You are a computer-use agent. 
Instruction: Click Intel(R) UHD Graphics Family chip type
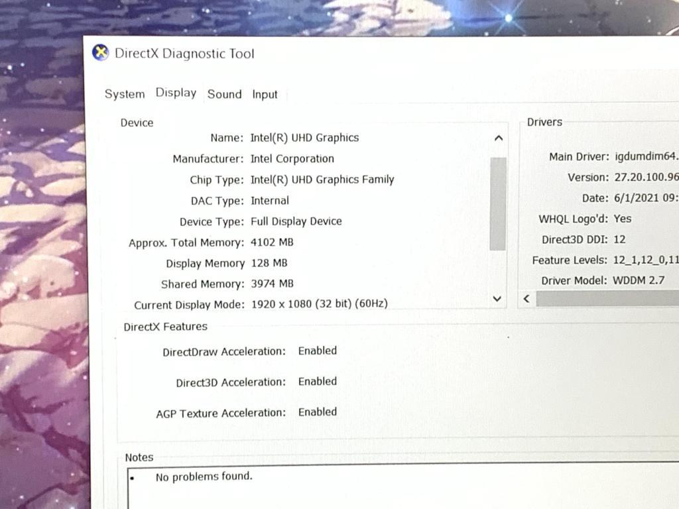coord(322,180)
